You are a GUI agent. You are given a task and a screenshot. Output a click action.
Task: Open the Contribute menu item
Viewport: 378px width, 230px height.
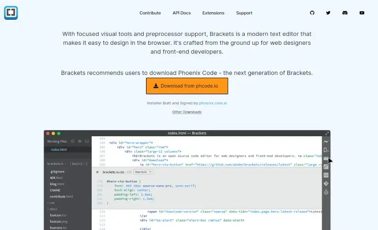pos(150,13)
